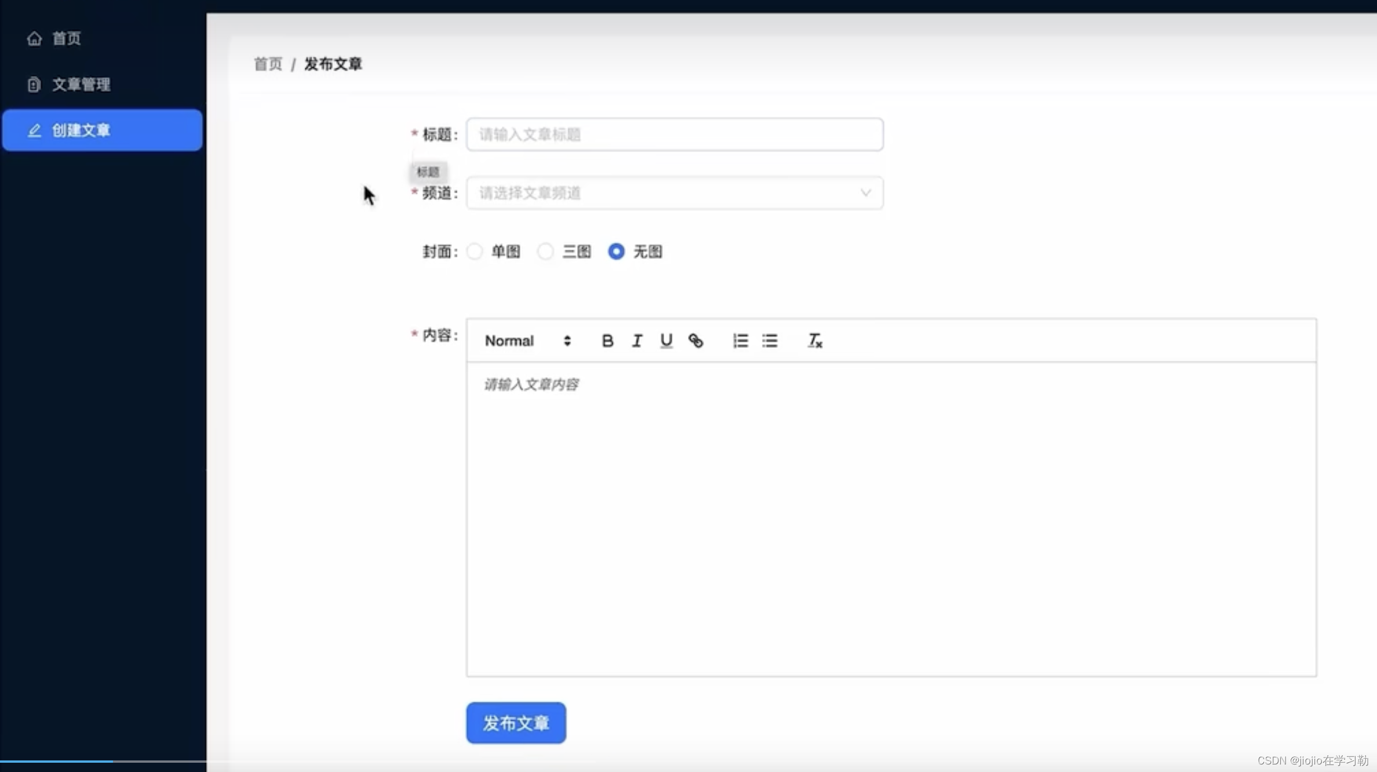Viewport: 1377px width, 772px height.
Task: Click the document icon beside 文章管理
Action: [34, 85]
